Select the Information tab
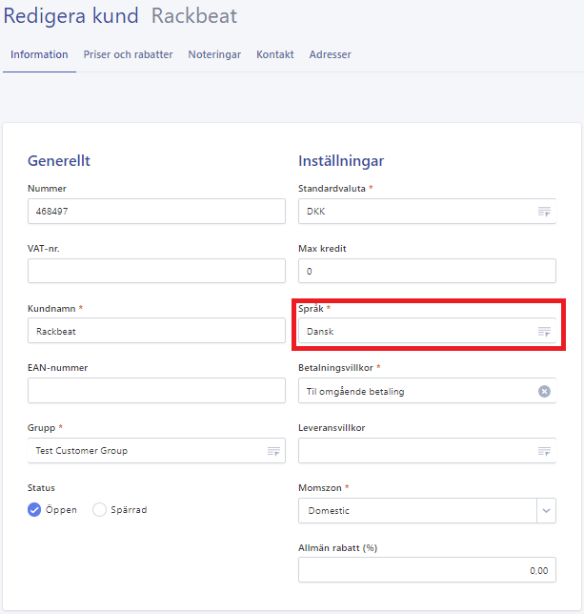The image size is (584, 614). click(x=39, y=54)
